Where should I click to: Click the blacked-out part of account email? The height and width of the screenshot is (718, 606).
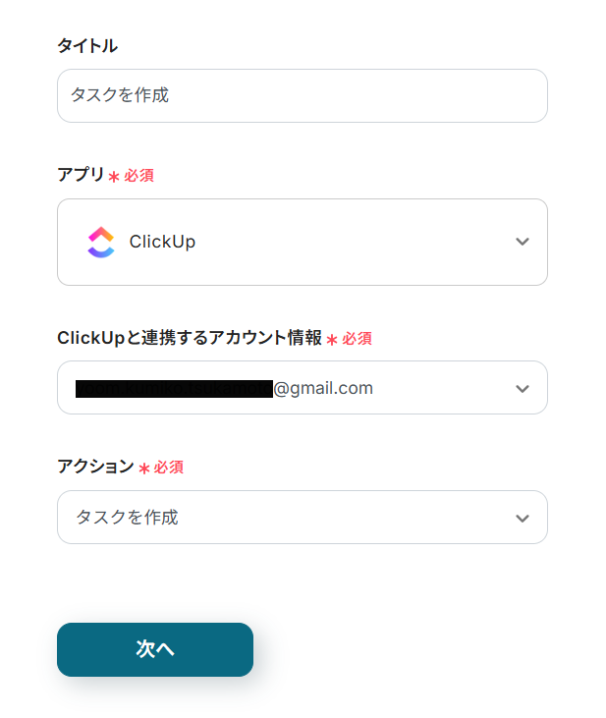(x=173, y=389)
